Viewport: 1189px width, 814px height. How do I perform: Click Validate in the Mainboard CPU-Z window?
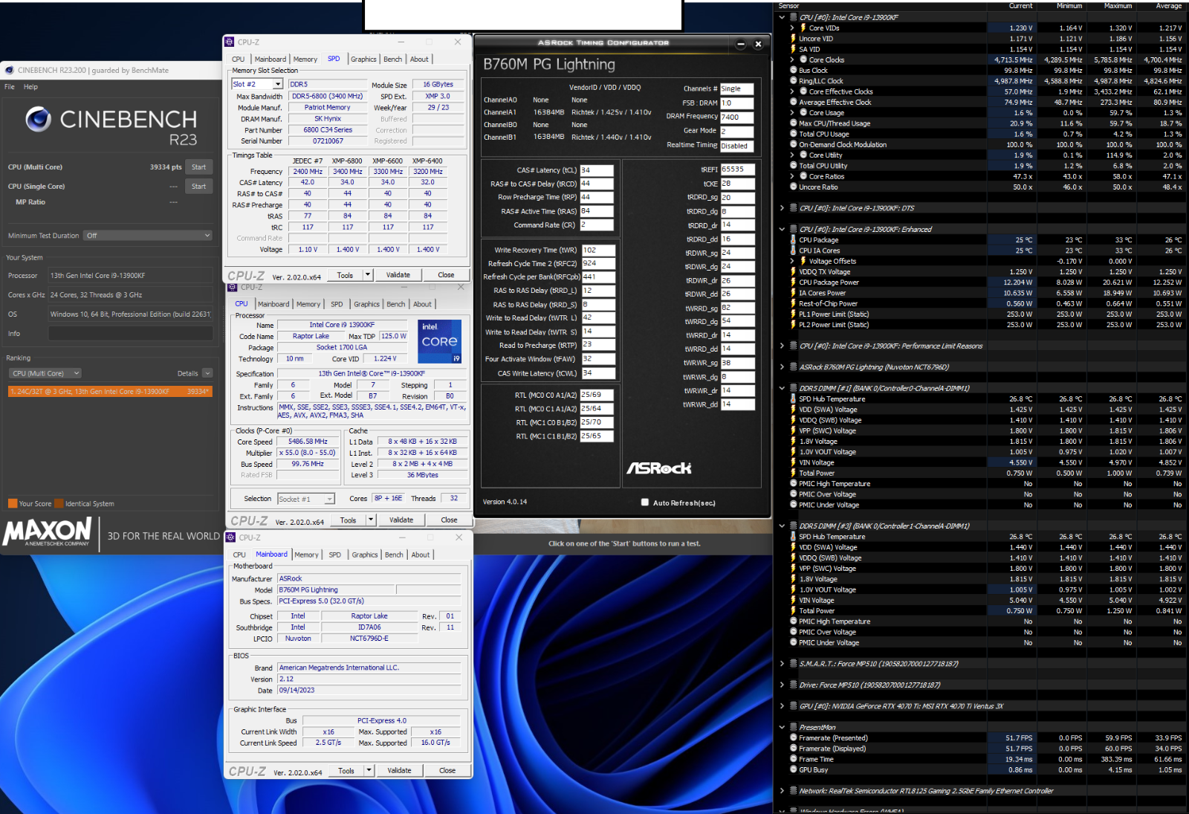(x=399, y=771)
